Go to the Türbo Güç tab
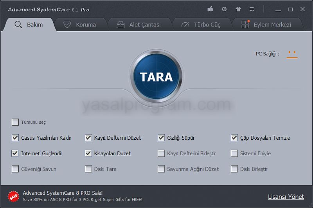 [201, 25]
